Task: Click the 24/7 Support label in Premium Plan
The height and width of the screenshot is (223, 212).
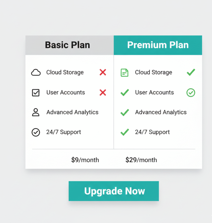Action: click(x=152, y=132)
